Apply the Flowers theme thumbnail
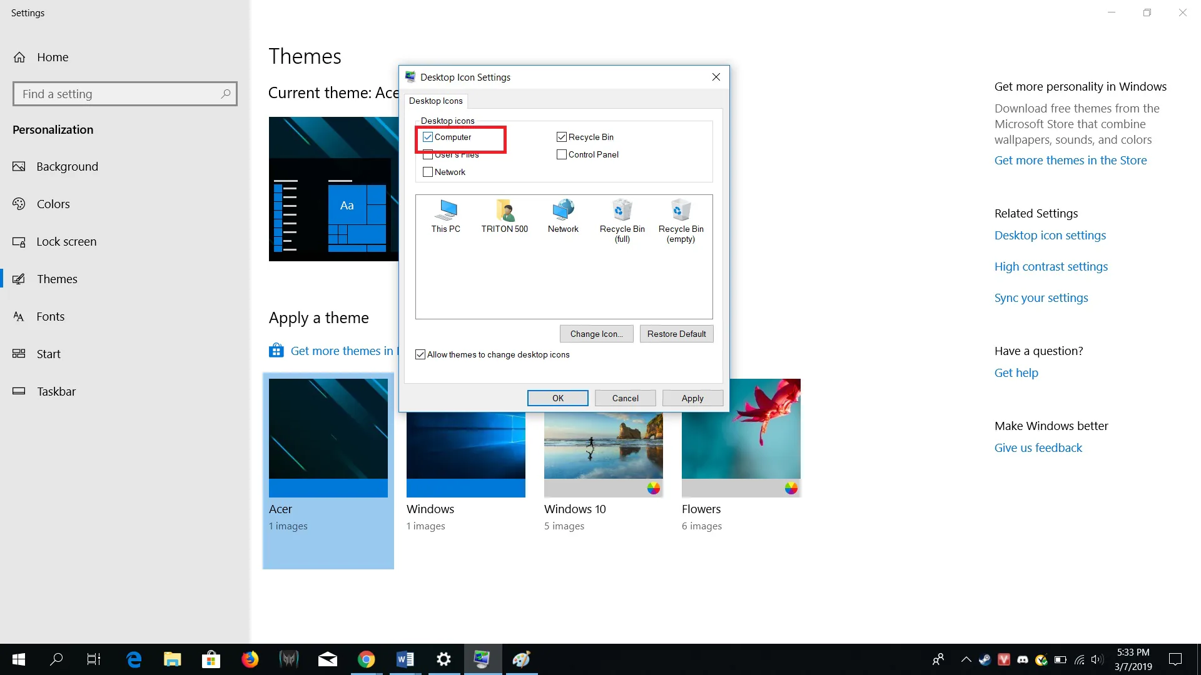The image size is (1201, 675). click(741, 437)
